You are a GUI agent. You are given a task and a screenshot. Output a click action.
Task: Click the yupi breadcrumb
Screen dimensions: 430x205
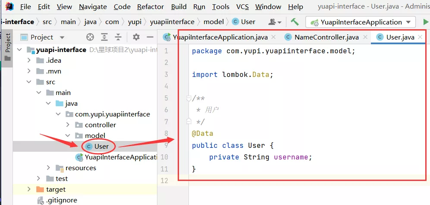135,22
